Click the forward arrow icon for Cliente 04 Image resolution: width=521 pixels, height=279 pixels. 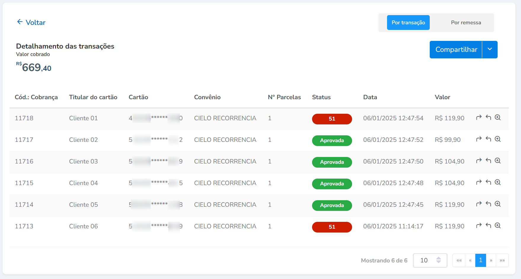pos(479,182)
